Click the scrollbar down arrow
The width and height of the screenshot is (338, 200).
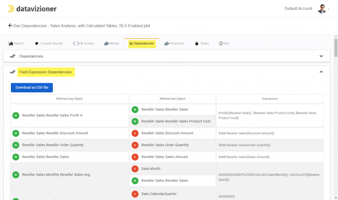(336, 198)
